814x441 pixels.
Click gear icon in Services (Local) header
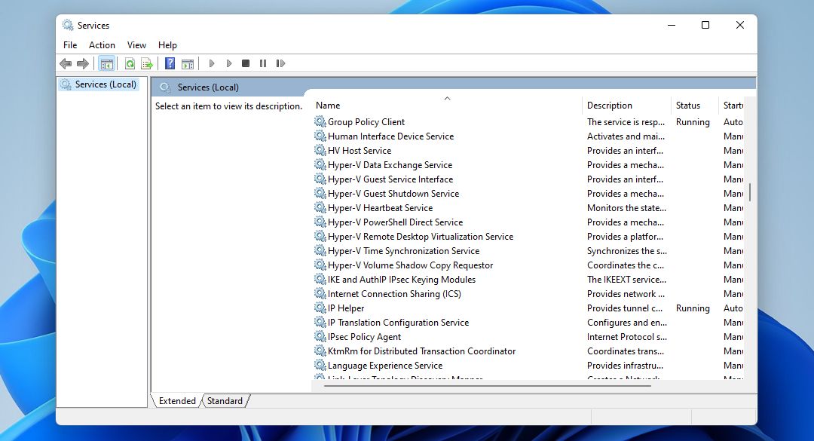pyautogui.click(x=165, y=87)
